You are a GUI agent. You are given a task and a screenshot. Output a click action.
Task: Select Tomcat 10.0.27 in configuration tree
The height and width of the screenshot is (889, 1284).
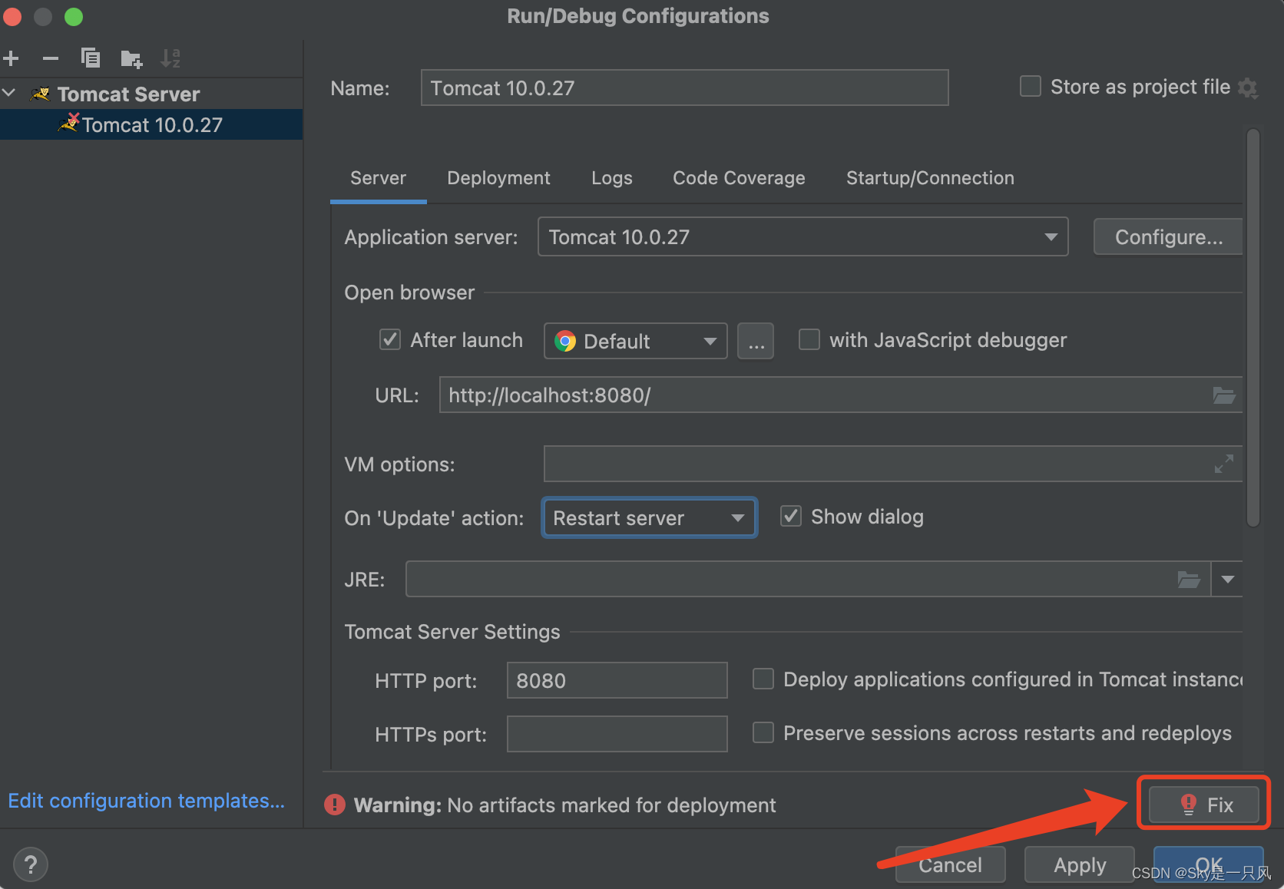(151, 124)
